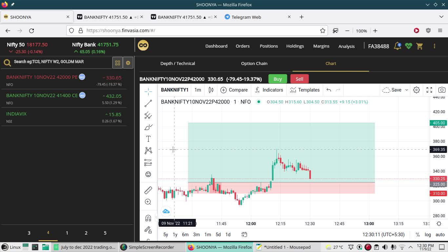Select INDIAVIX watchlist row
The width and height of the screenshot is (448, 252).
pyautogui.click(x=64, y=117)
